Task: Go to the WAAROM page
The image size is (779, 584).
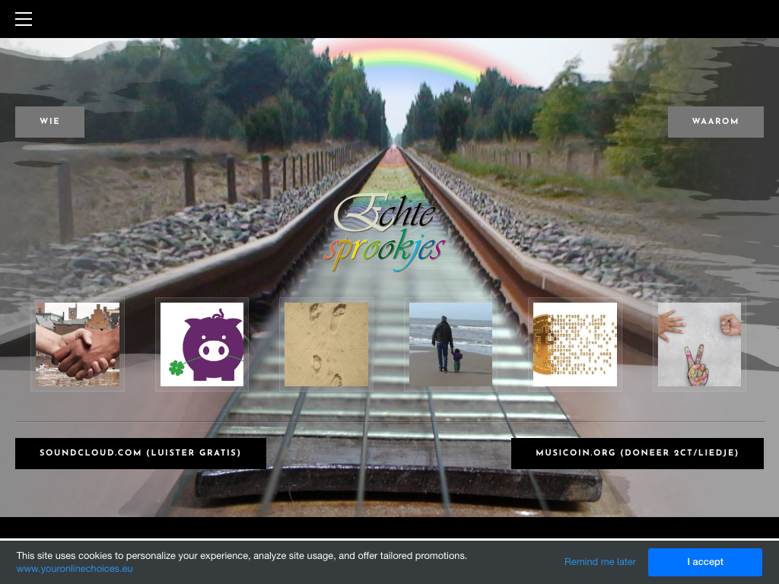Action: coord(715,122)
